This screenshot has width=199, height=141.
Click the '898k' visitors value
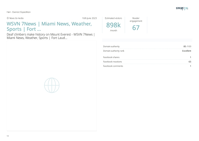[x=114, y=25]
